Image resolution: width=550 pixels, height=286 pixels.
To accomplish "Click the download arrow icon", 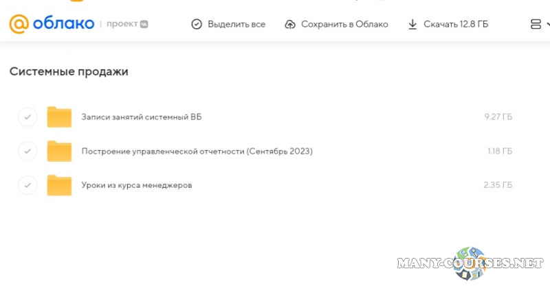I will click(412, 25).
